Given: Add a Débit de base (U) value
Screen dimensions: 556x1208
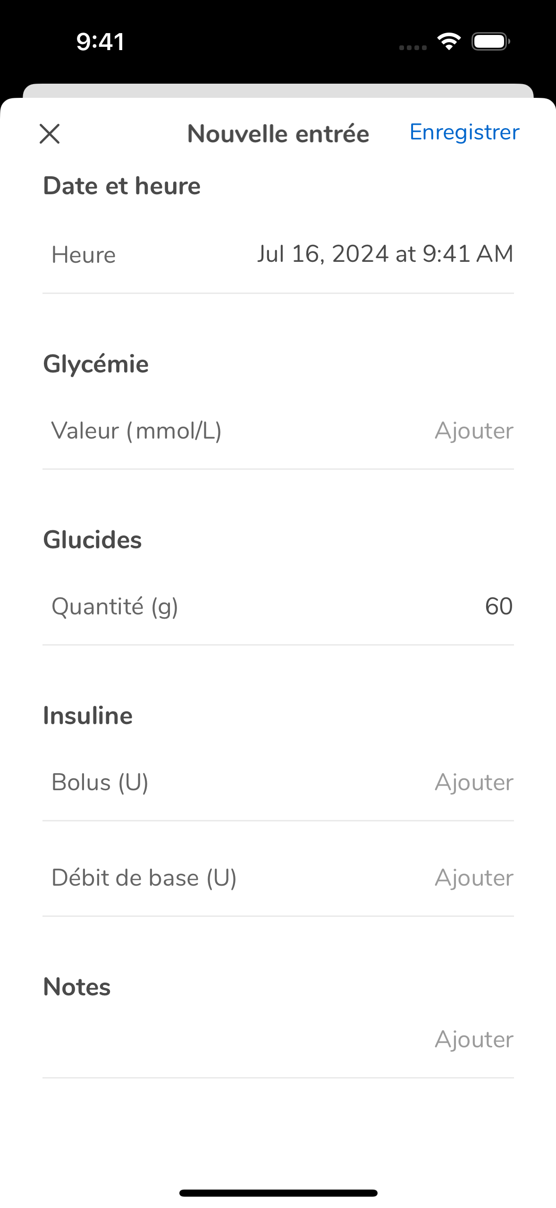Looking at the screenshot, I should pyautogui.click(x=474, y=878).
